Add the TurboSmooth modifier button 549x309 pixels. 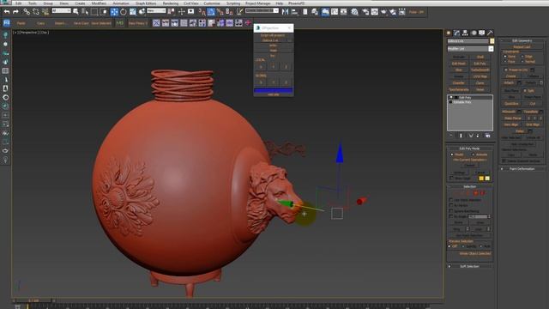point(480,70)
